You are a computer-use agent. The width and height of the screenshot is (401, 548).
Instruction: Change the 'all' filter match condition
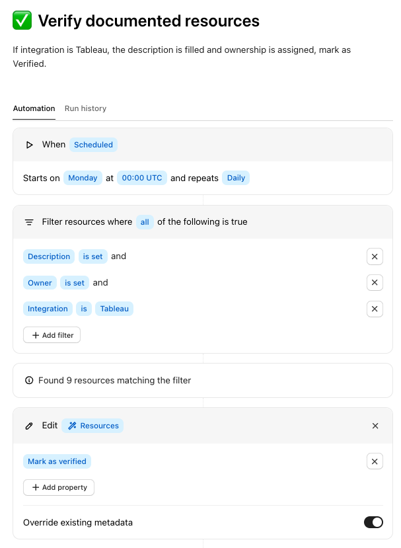(145, 222)
